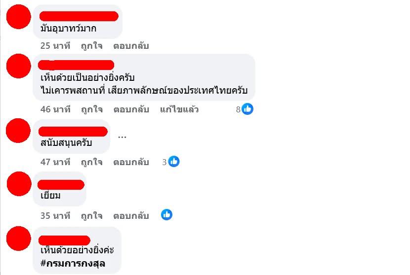
Task: Open avatar of เห็นด้วยเป็นอย่างยิ่งครับ commenter
Action: (x=19, y=66)
